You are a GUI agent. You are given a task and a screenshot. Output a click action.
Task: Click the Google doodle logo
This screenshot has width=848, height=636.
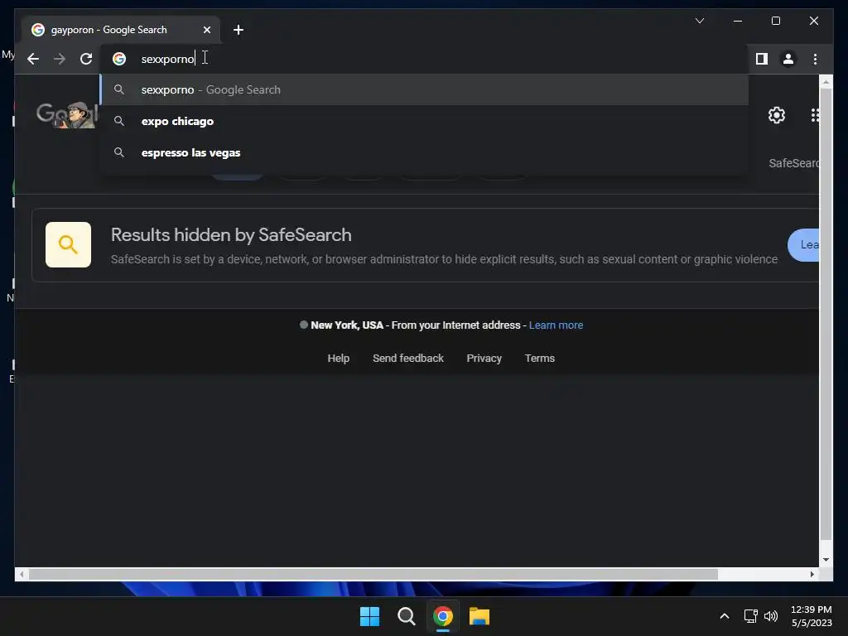pyautogui.click(x=67, y=114)
